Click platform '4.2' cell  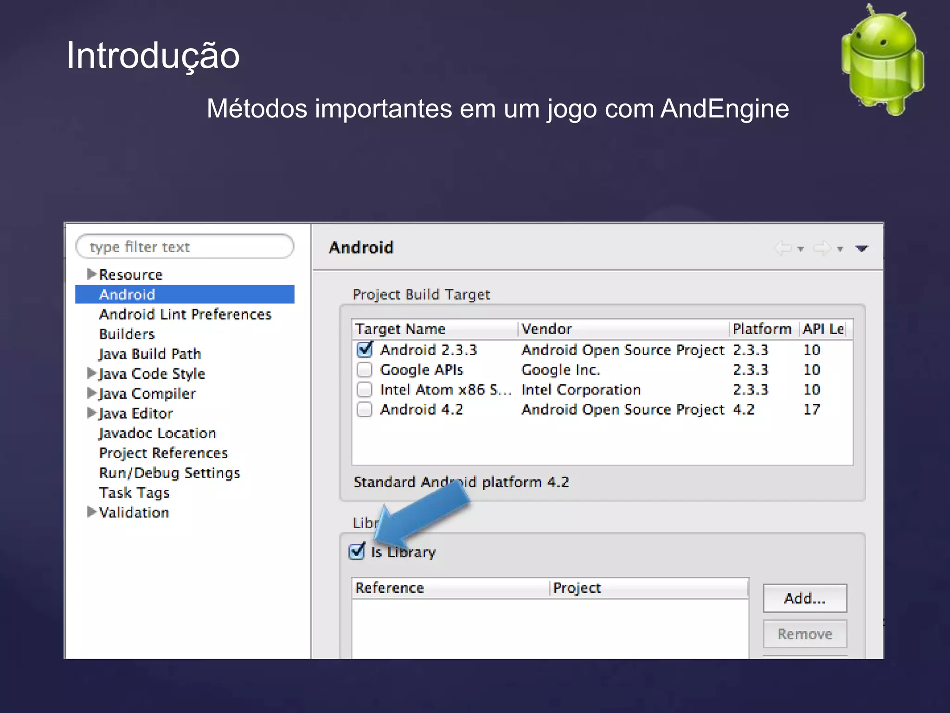point(744,410)
